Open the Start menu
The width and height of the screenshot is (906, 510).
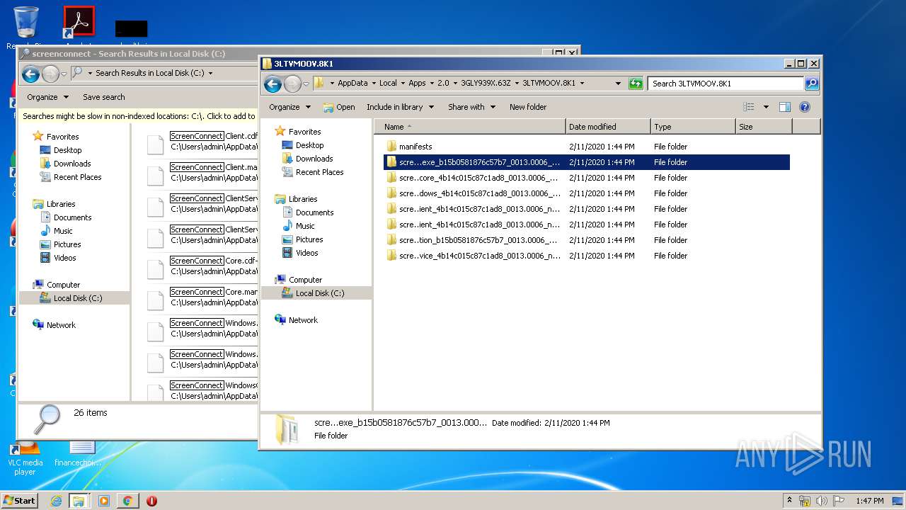point(19,500)
